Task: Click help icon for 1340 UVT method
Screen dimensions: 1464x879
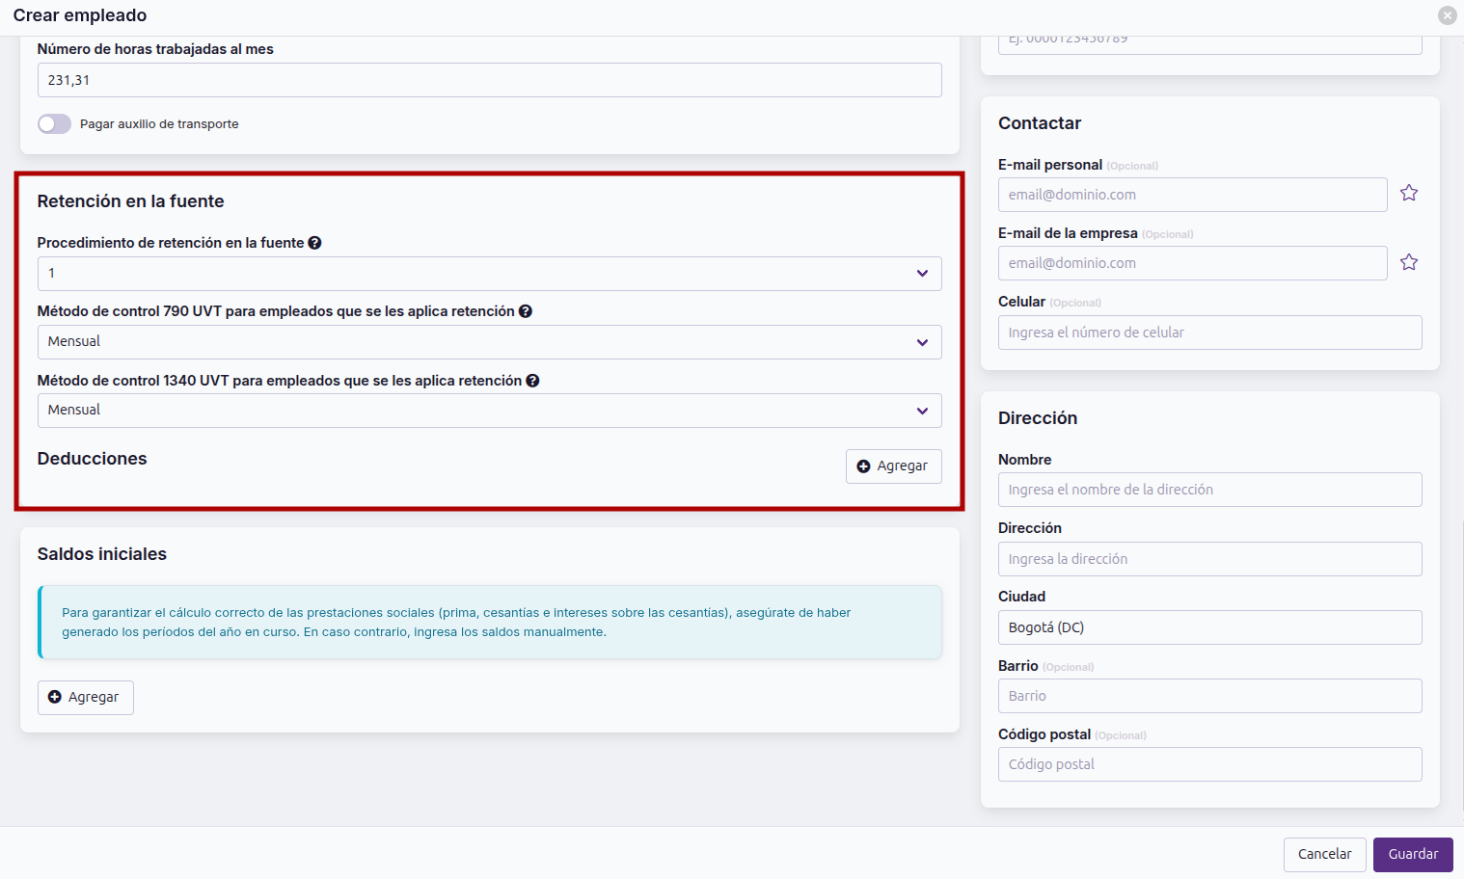Action: coord(532,381)
